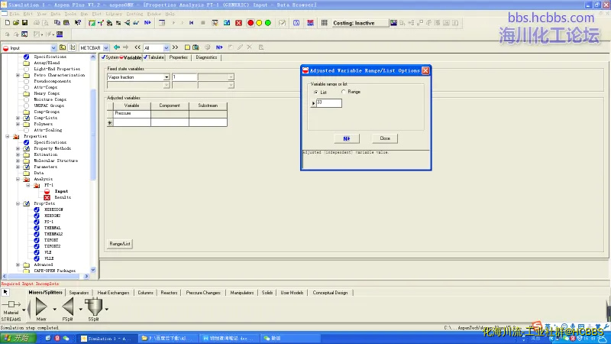Image resolution: width=611 pixels, height=344 pixels.
Task: Open the Heat Exchangers model library tab
Action: pos(113,293)
